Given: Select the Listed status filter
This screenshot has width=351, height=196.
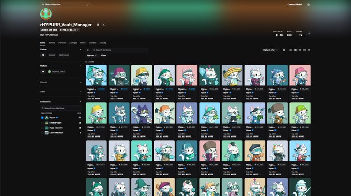Looking at the screenshot, I should 52,55.
